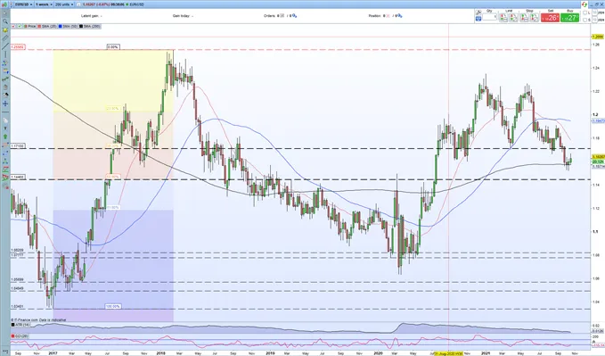Click the blue SMA (50) color swatch
The image size is (605, 356).
tap(61, 26)
